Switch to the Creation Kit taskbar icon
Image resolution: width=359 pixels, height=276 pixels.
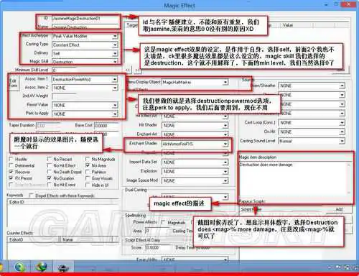63,267
